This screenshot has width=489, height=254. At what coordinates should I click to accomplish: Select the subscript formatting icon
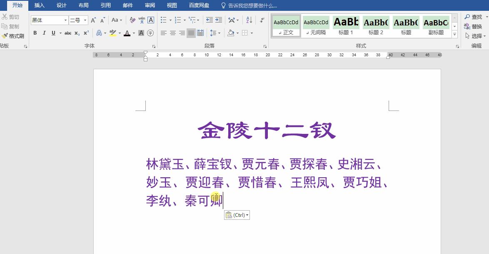click(77, 33)
